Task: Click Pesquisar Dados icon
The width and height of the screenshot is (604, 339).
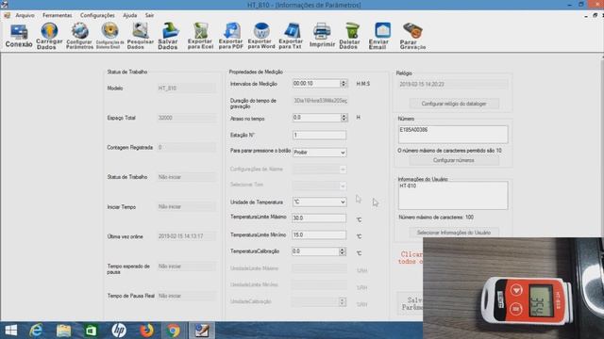Action: click(x=141, y=36)
